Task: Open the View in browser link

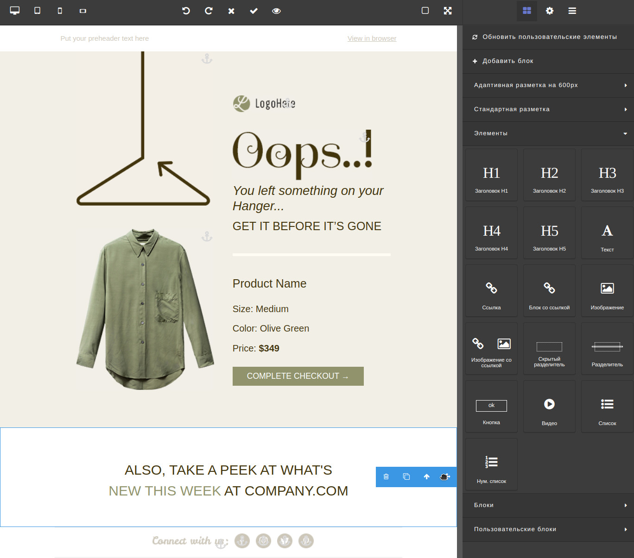Action: (x=372, y=38)
